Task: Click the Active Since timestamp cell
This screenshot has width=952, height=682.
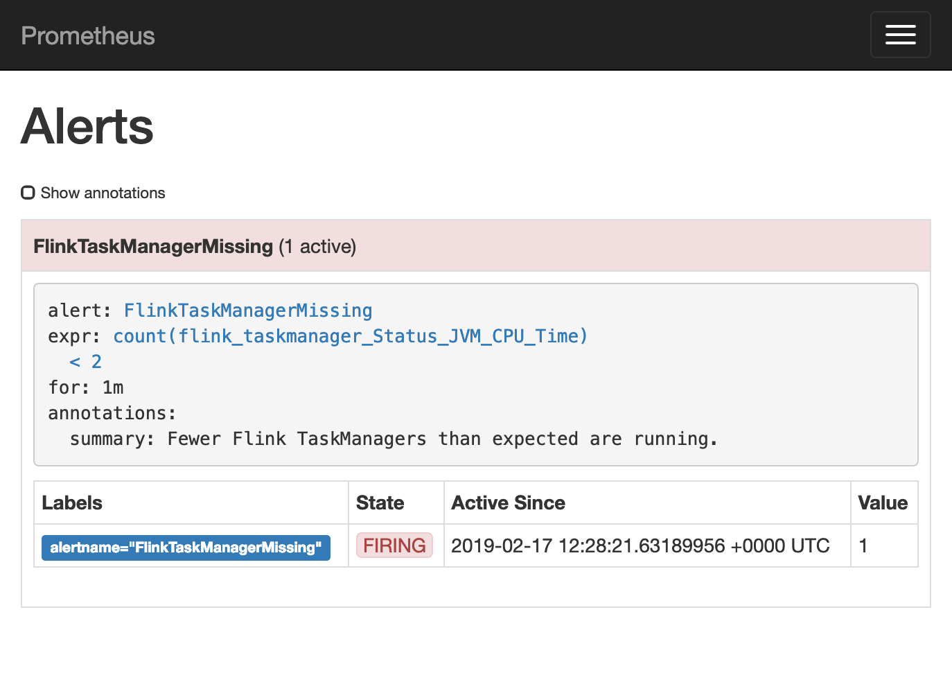Action: 640,546
